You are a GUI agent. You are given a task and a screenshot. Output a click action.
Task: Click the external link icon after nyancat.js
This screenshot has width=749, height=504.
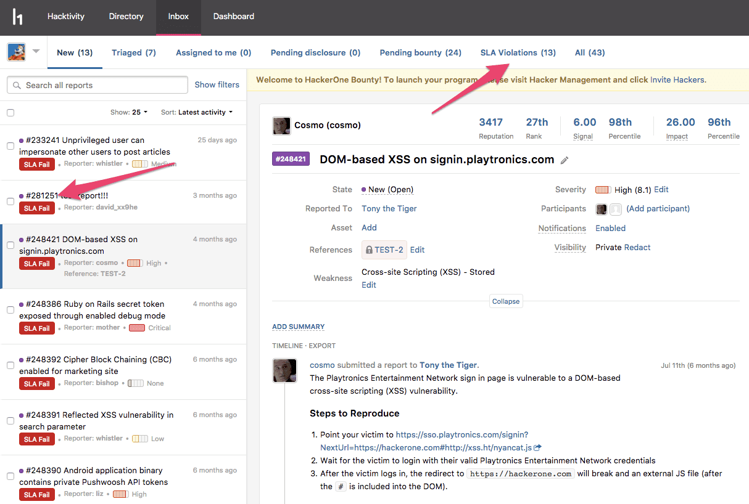(537, 447)
